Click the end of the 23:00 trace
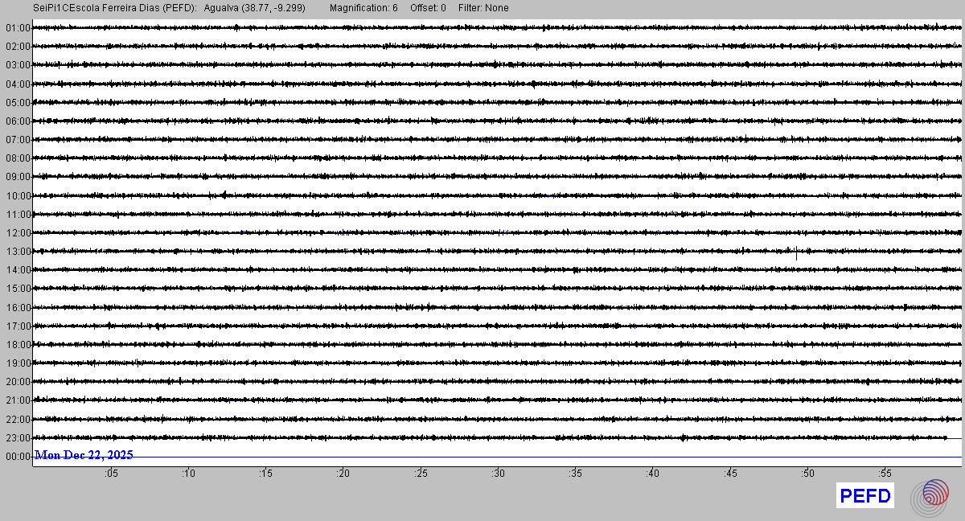The width and height of the screenshot is (965, 521). [945, 437]
